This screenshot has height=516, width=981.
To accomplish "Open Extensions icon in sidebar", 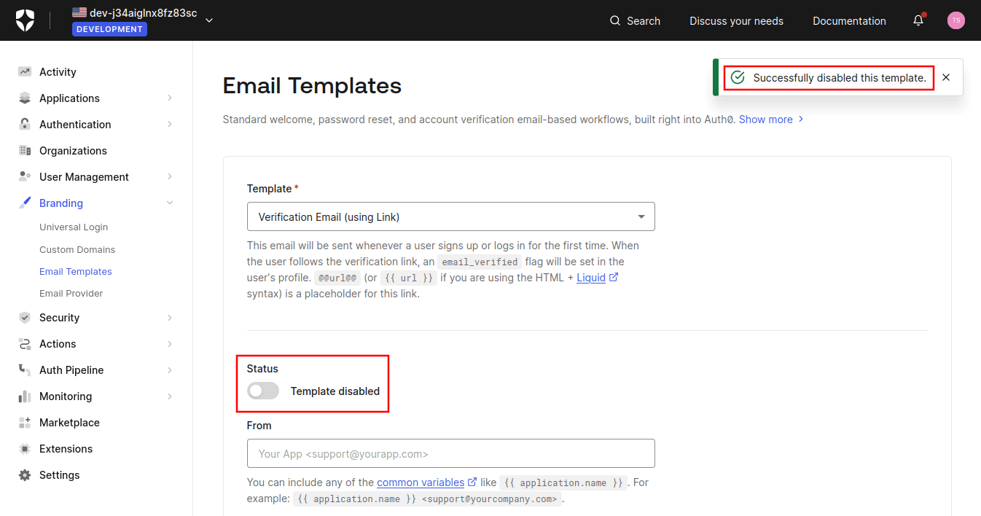I will tap(26, 448).
